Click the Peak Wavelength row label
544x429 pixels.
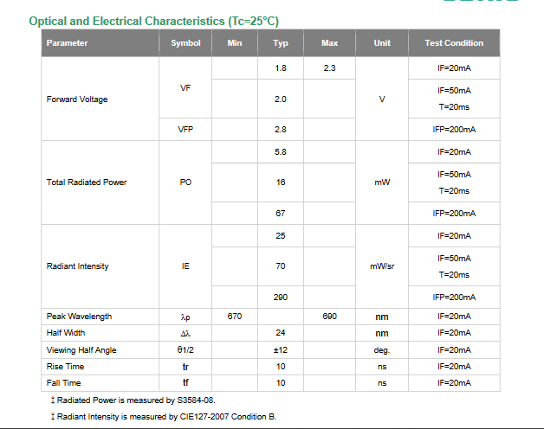[x=79, y=317]
